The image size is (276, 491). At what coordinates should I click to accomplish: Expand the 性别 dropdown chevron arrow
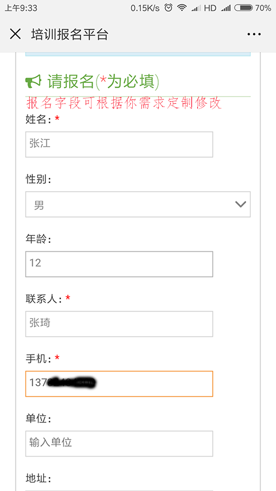pyautogui.click(x=241, y=204)
